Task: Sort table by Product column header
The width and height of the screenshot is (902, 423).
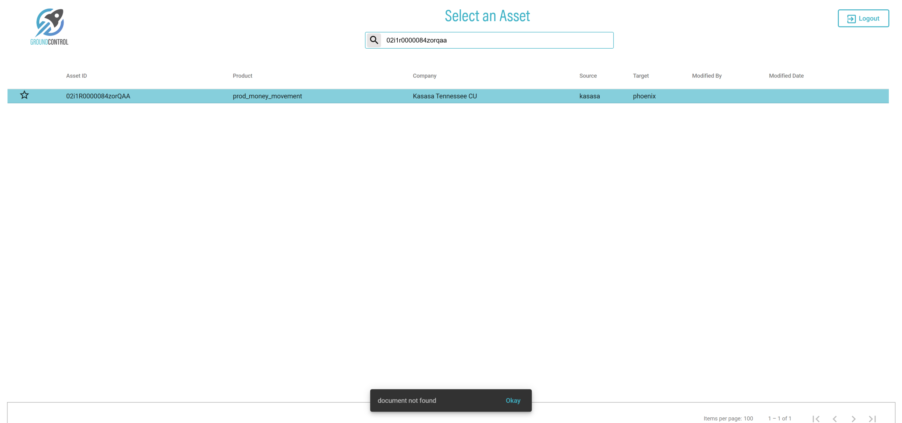Action: [x=242, y=75]
